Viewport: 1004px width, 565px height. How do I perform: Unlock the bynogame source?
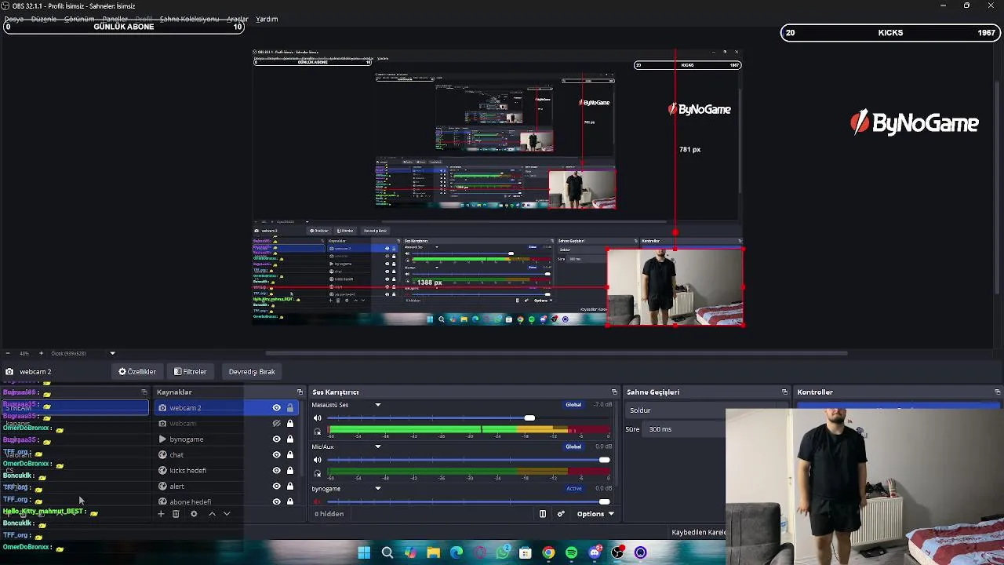click(x=289, y=439)
